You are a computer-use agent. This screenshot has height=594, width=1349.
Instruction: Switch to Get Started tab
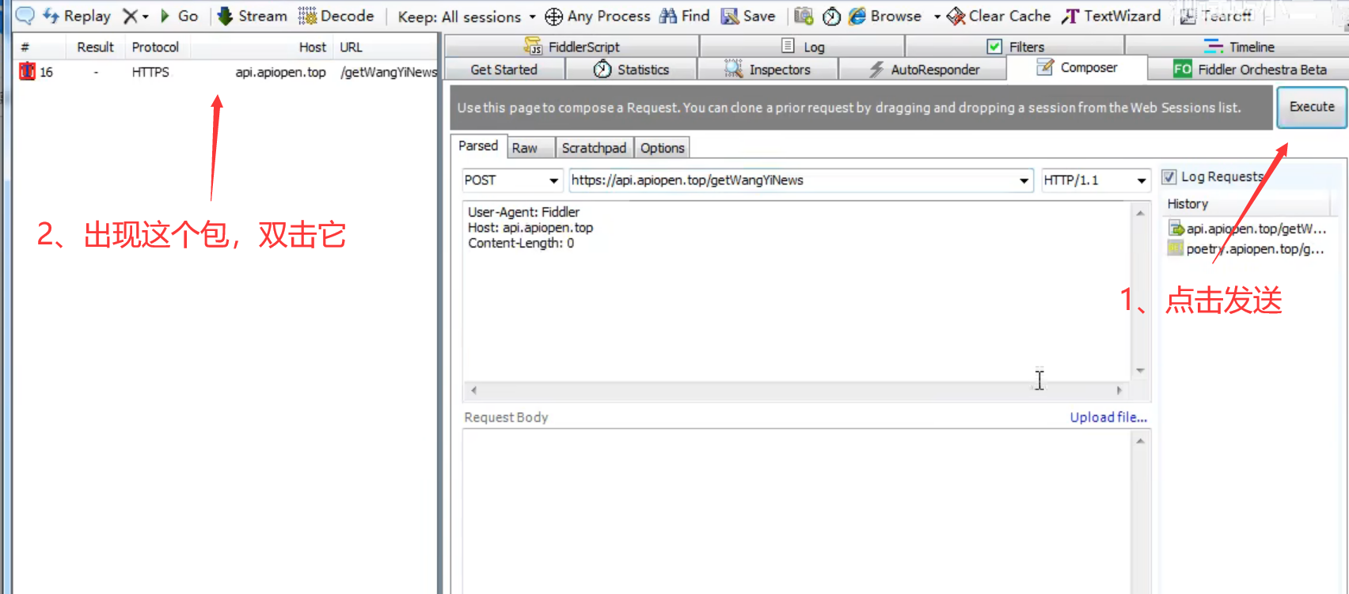click(x=504, y=70)
